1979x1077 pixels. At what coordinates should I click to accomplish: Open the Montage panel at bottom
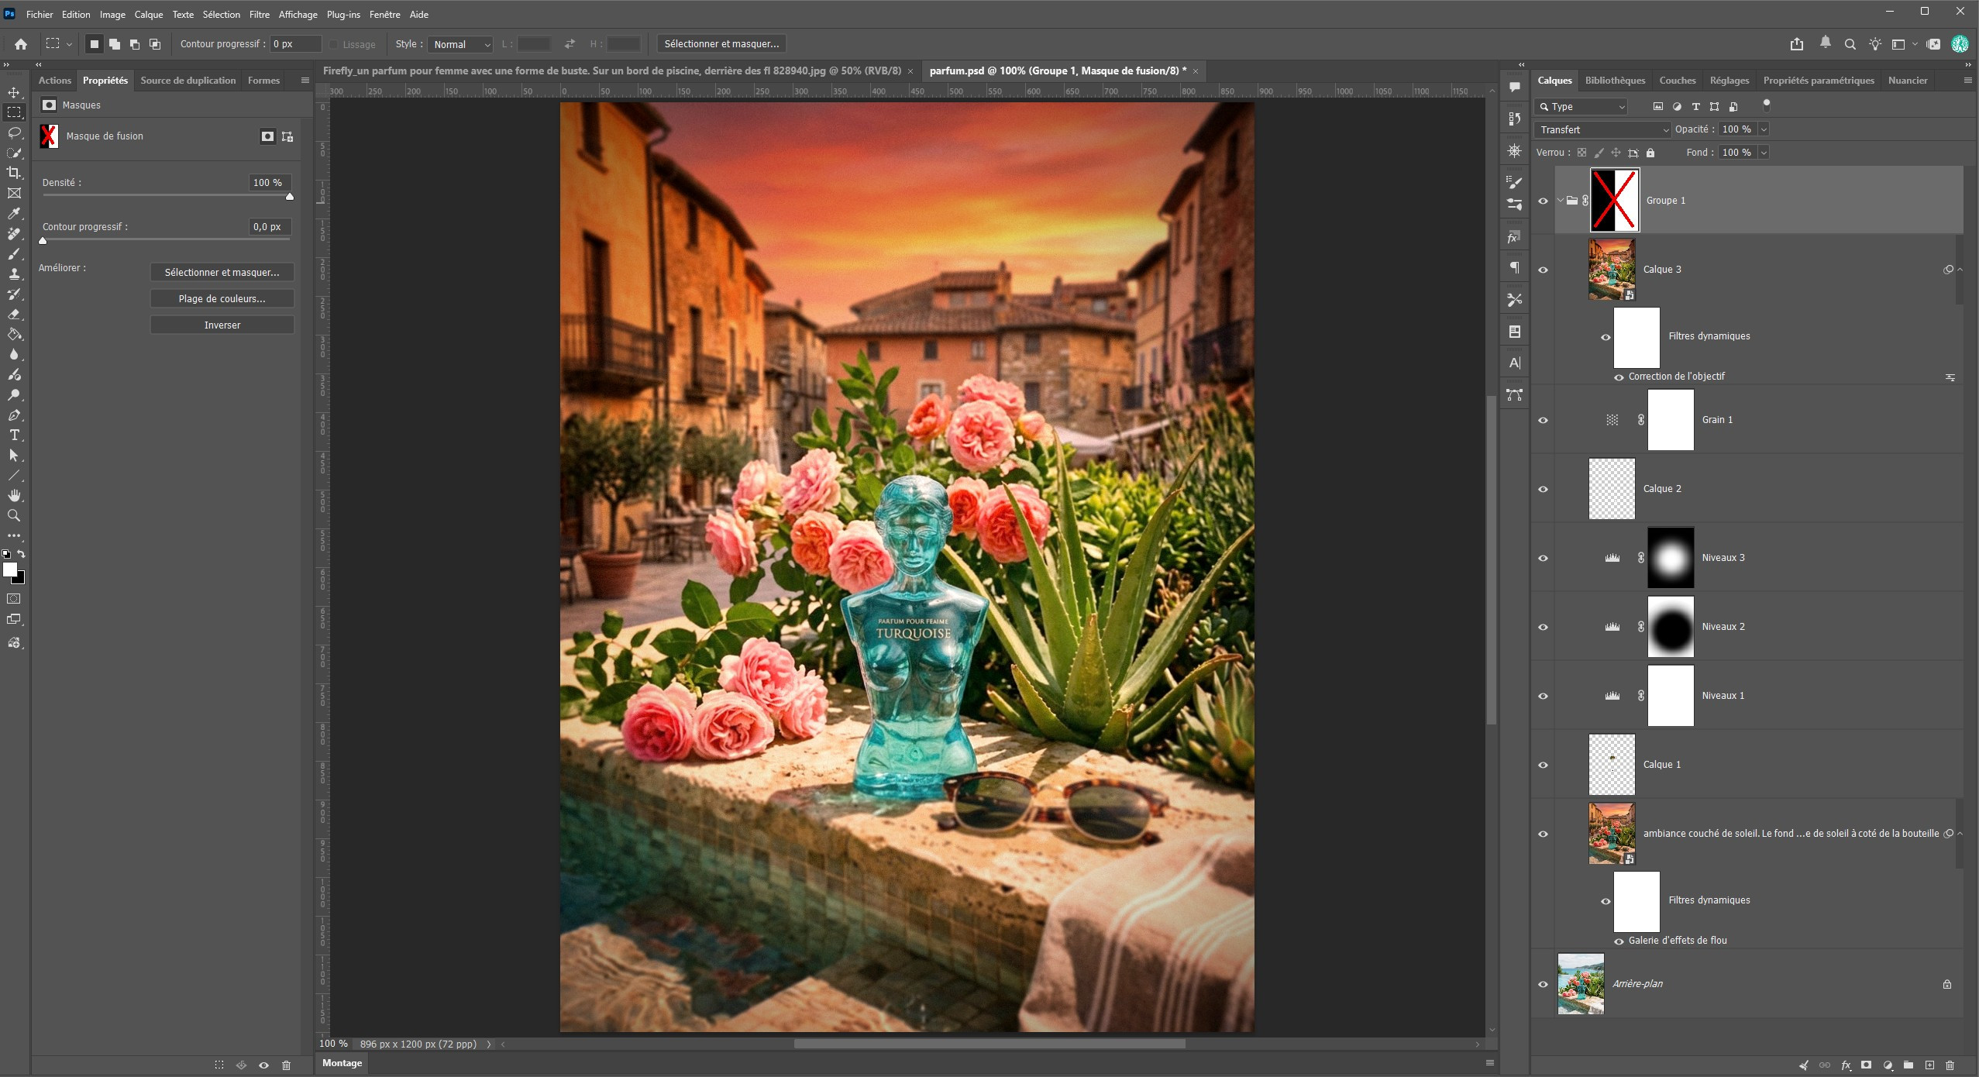click(342, 1063)
